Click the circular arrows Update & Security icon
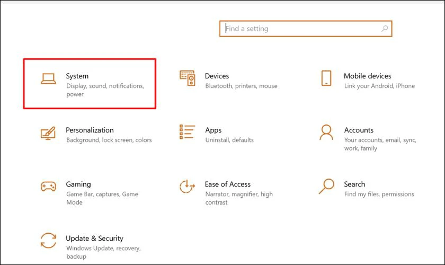 [x=48, y=241]
